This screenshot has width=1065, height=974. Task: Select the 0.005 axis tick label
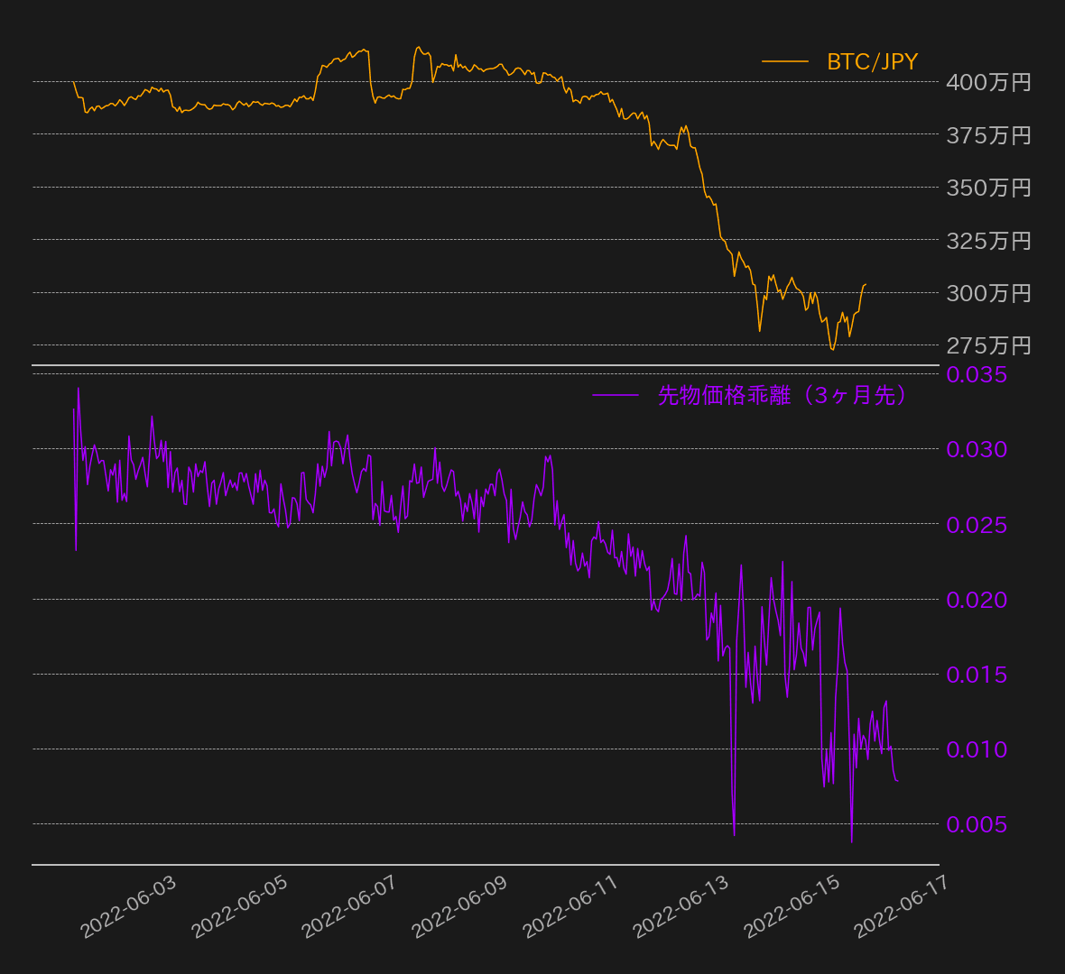click(x=977, y=824)
